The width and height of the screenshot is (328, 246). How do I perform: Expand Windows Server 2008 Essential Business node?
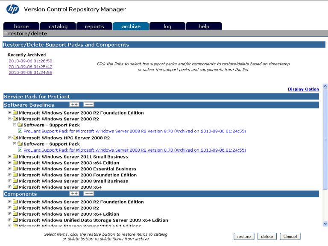[10, 169]
